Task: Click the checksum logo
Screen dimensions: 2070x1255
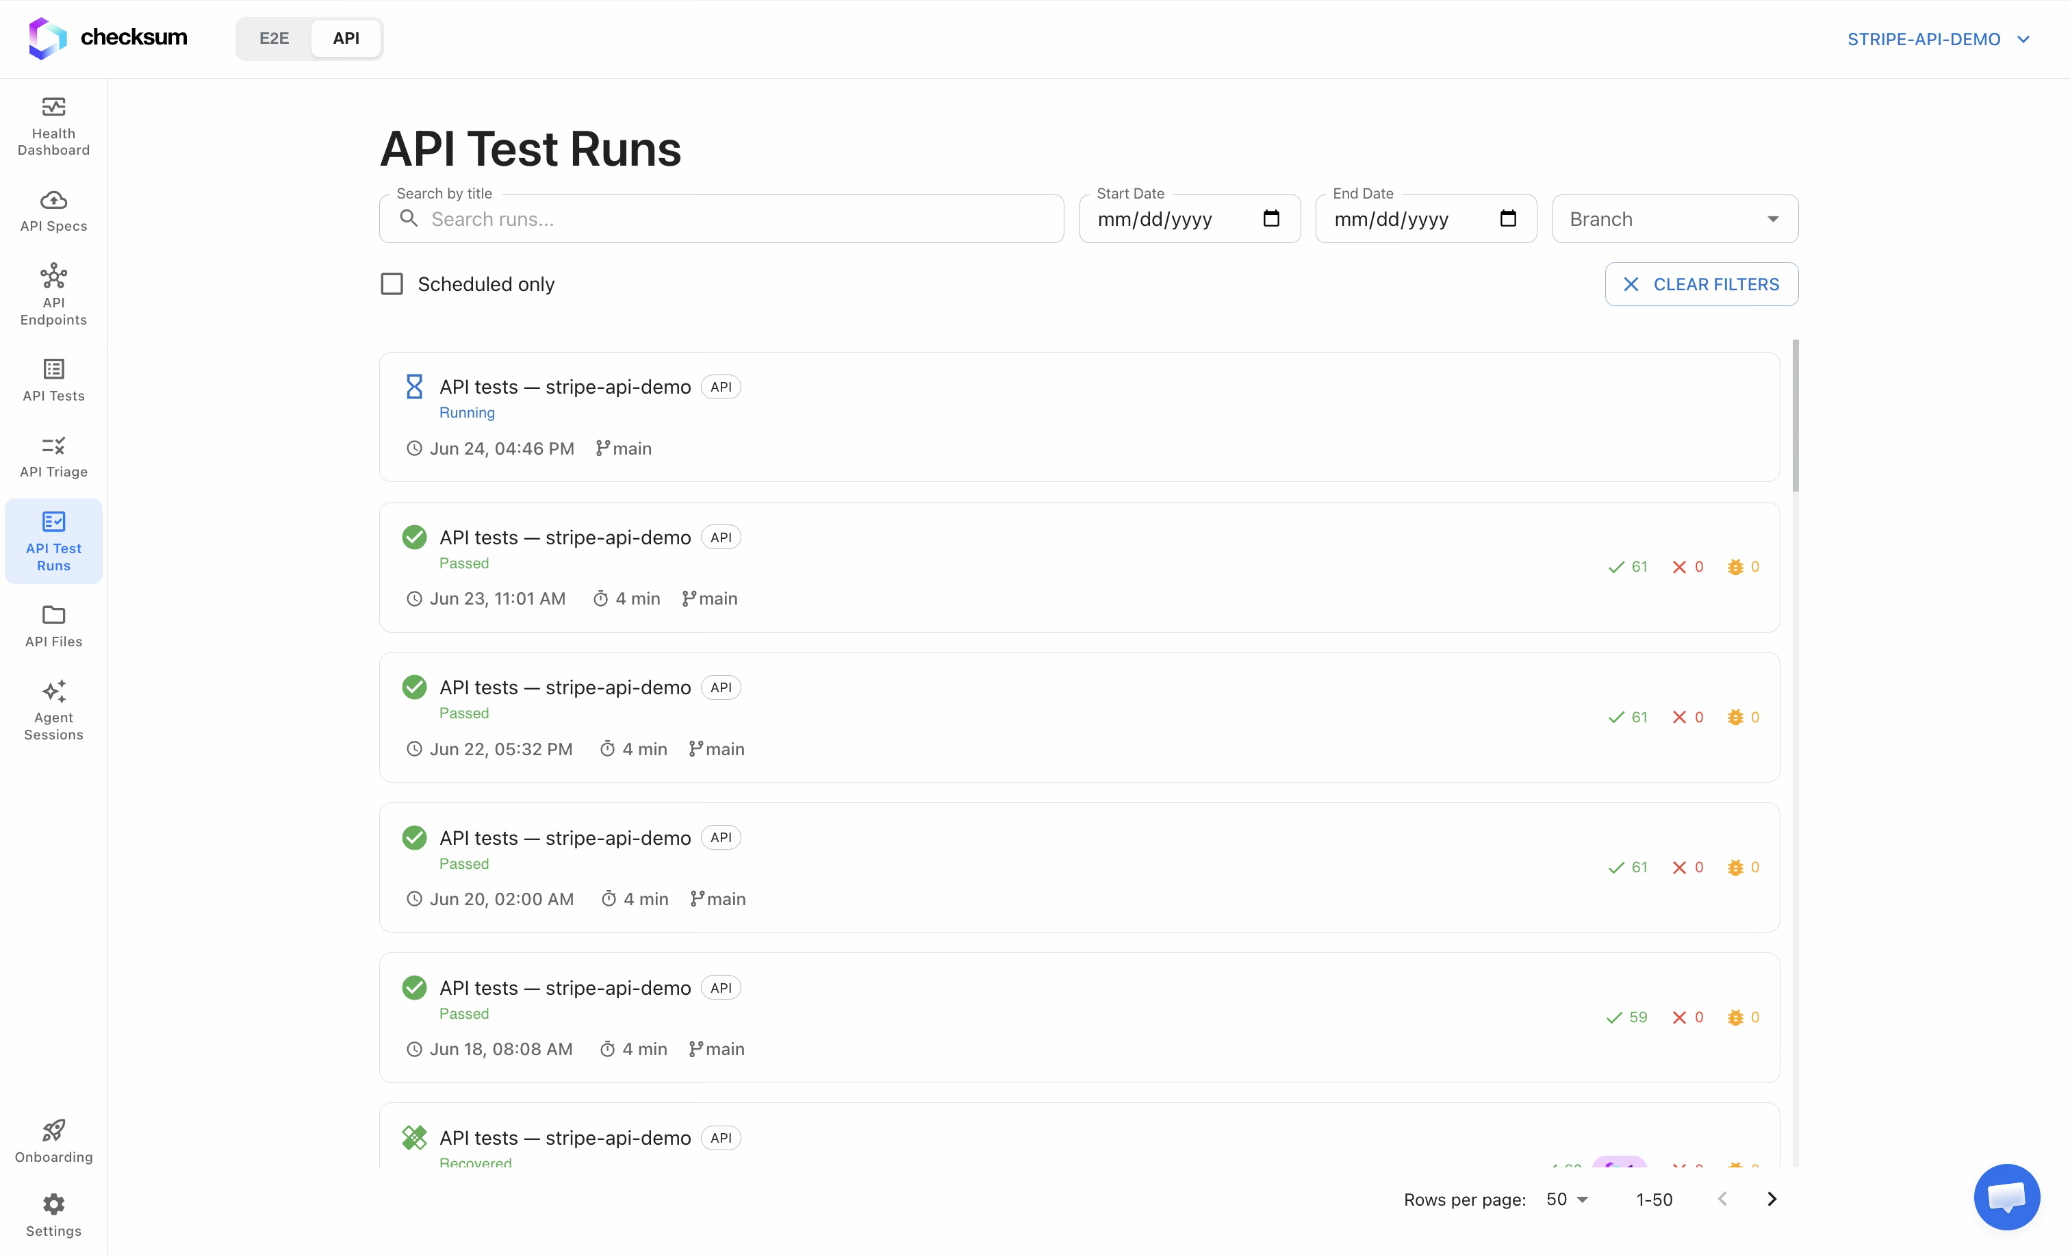Action: pos(107,38)
